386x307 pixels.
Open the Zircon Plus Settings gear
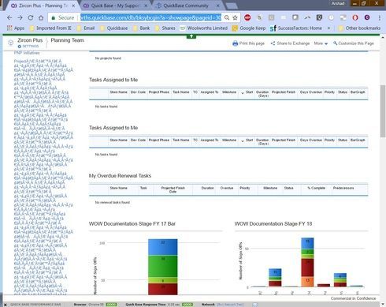click(20, 47)
